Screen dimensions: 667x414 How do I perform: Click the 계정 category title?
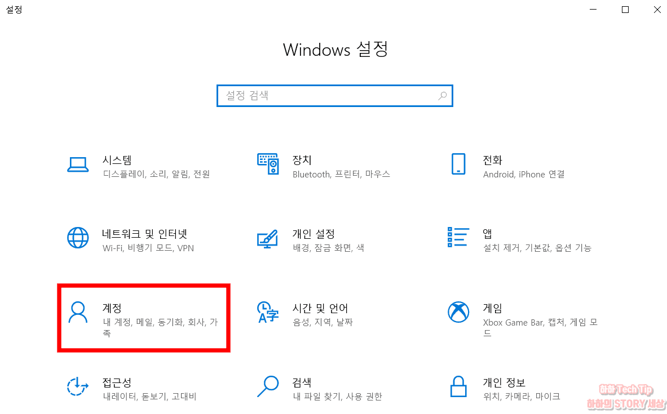tap(112, 308)
